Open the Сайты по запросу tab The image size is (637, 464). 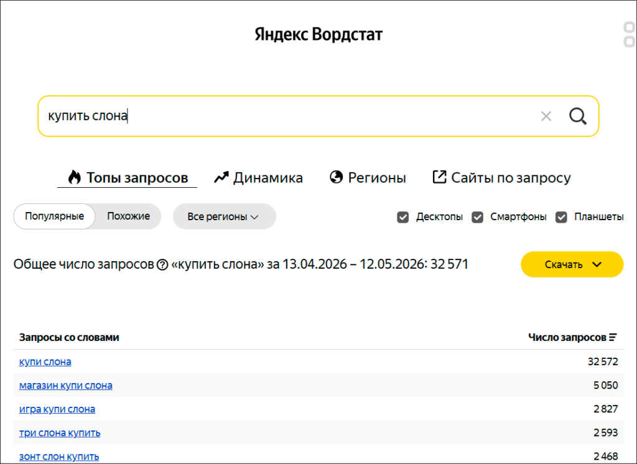pyautogui.click(x=502, y=177)
